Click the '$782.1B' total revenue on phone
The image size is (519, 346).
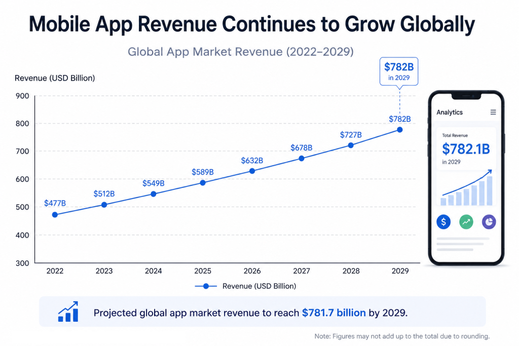click(x=466, y=149)
